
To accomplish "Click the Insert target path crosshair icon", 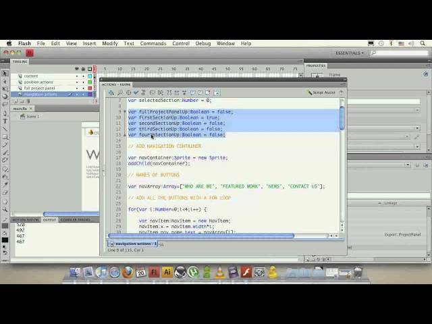I will [x=128, y=92].
